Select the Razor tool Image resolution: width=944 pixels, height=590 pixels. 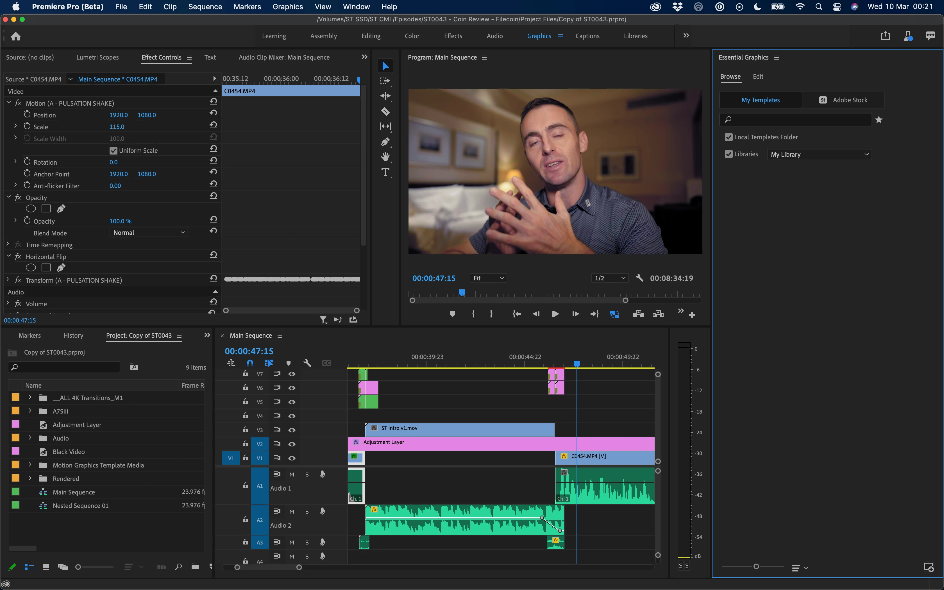(385, 112)
